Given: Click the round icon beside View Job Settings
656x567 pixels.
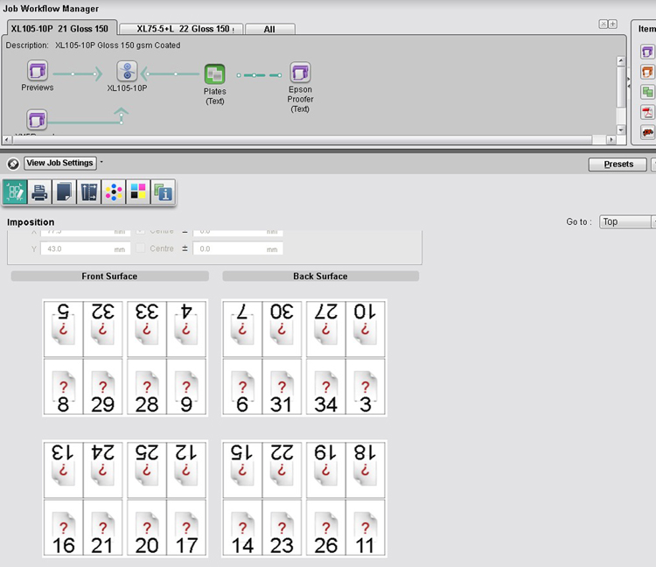Looking at the screenshot, I should tap(13, 164).
